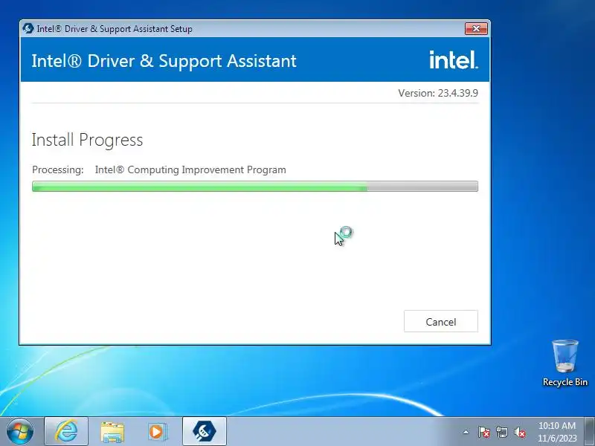595x446 pixels.
Task: Click the Intel® Driver & Support Assistant header title
Action: pyautogui.click(x=164, y=61)
